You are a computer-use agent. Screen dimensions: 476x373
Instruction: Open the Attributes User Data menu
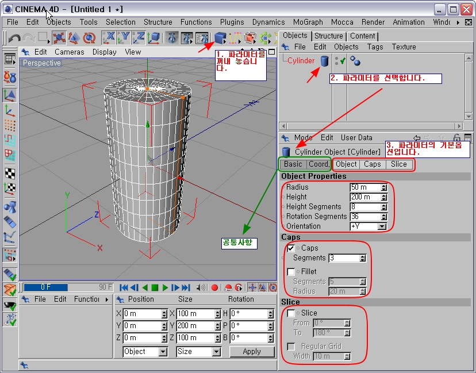356,138
